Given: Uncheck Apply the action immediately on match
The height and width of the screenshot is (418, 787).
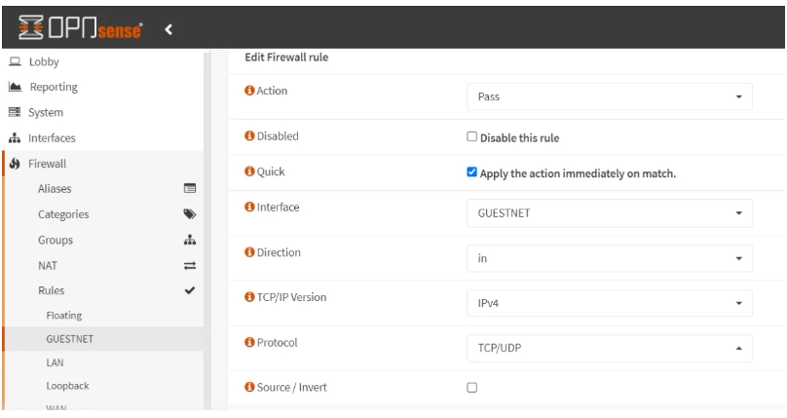Looking at the screenshot, I should click(472, 173).
